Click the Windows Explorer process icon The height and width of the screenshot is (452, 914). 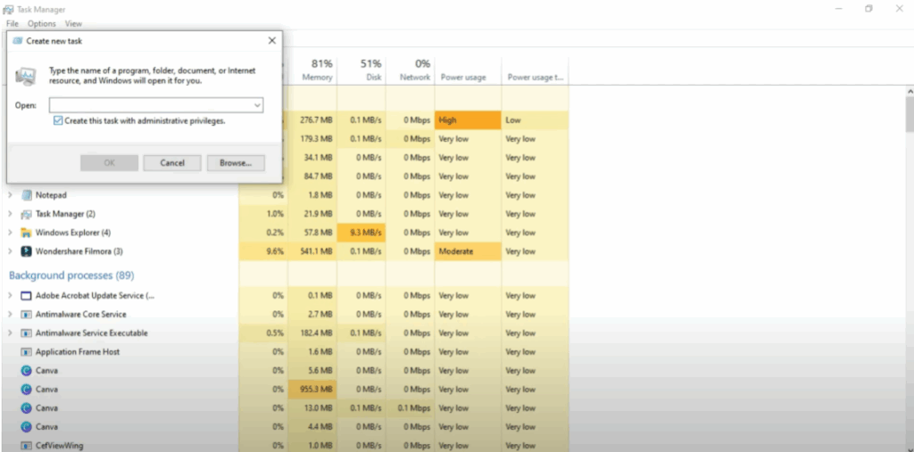[x=26, y=233]
